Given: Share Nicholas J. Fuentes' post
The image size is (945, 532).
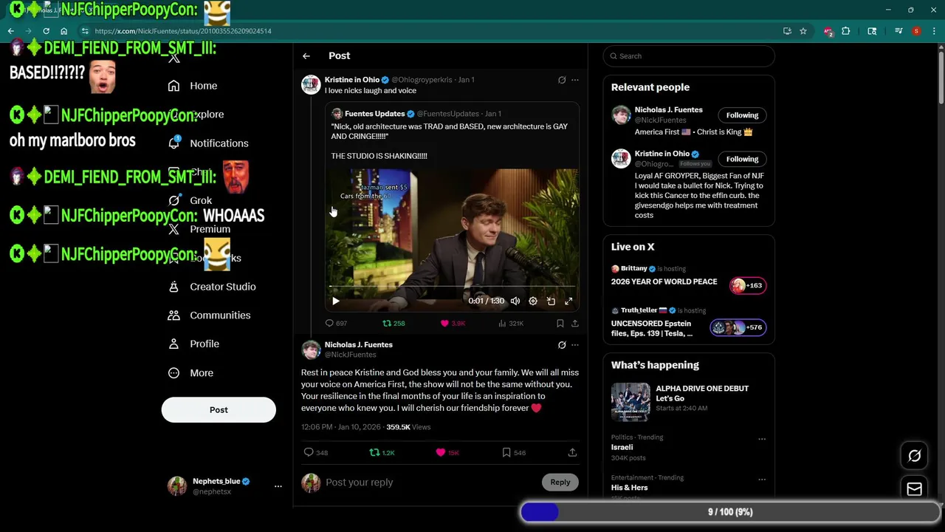Looking at the screenshot, I should (572, 452).
